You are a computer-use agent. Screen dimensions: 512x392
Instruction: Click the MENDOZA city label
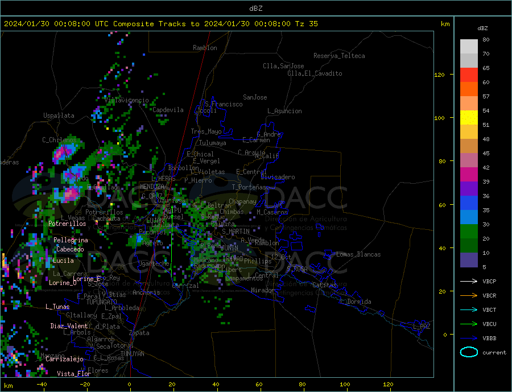click(x=152, y=187)
